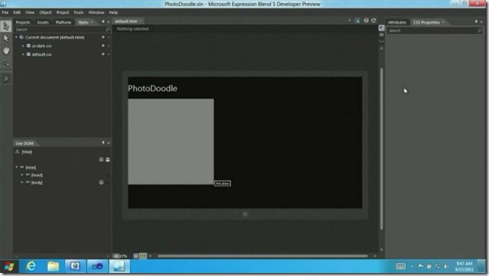Screen dimensions: 489x276
Task: Add style rule to default.css
Action: pyautogui.click(x=103, y=54)
